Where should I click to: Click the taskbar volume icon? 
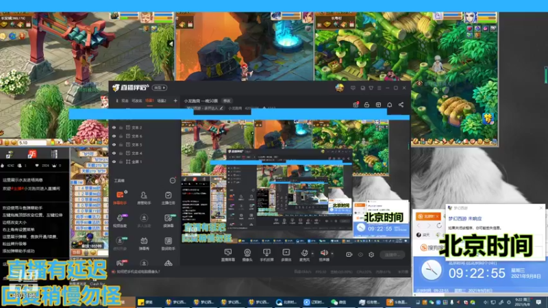(486, 302)
